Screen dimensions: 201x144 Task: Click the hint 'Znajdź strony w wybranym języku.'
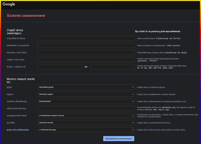click(x=151, y=87)
